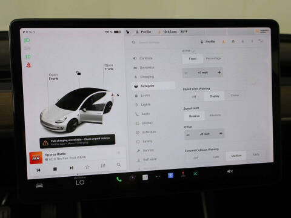Decrease the Speed Limit Offset value
The height and width of the screenshot is (218, 291).
pos(188,135)
